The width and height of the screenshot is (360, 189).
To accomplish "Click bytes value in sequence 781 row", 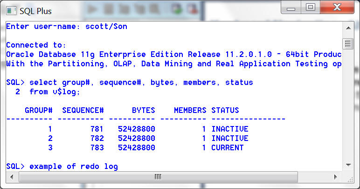I will coord(137,129).
